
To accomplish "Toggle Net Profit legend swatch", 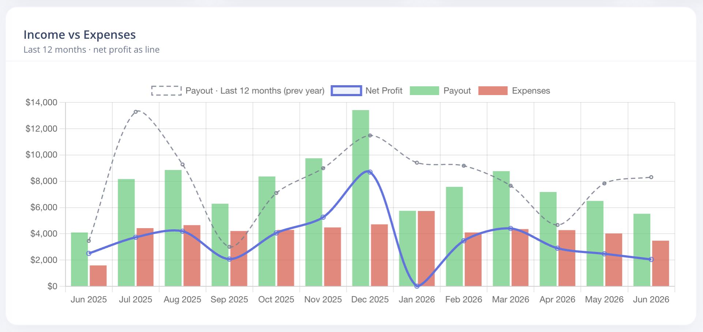I will (346, 91).
